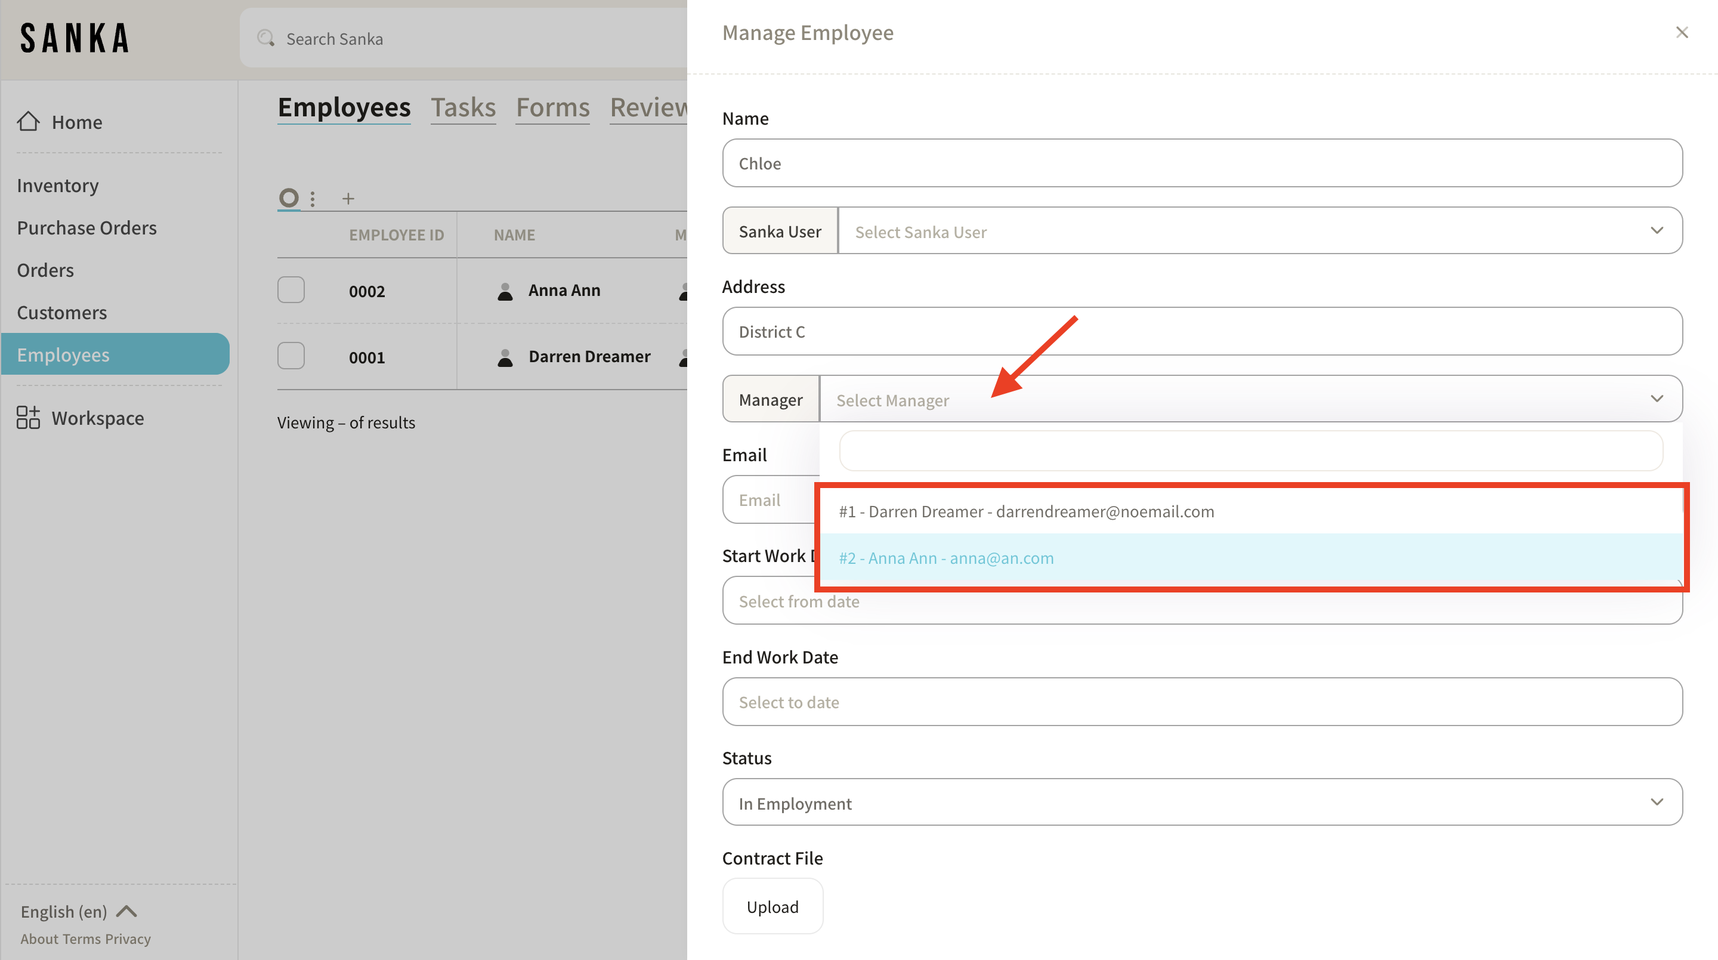
Task: Click the End Work Date field
Action: [x=1202, y=702]
